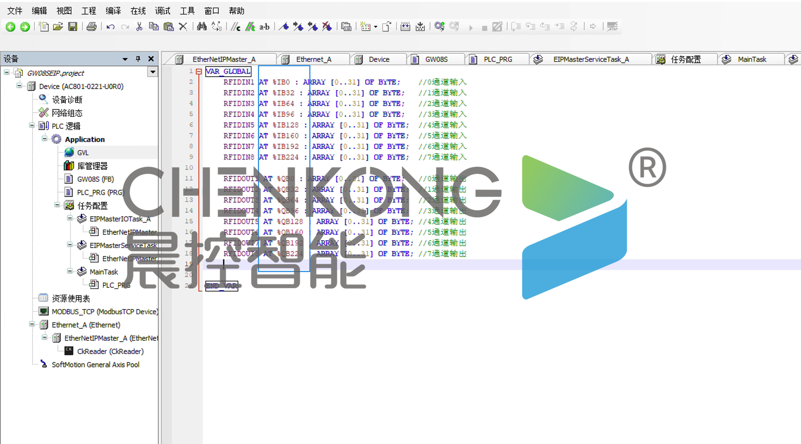Open the 编译 menu
This screenshot has width=801, height=444.
point(113,11)
